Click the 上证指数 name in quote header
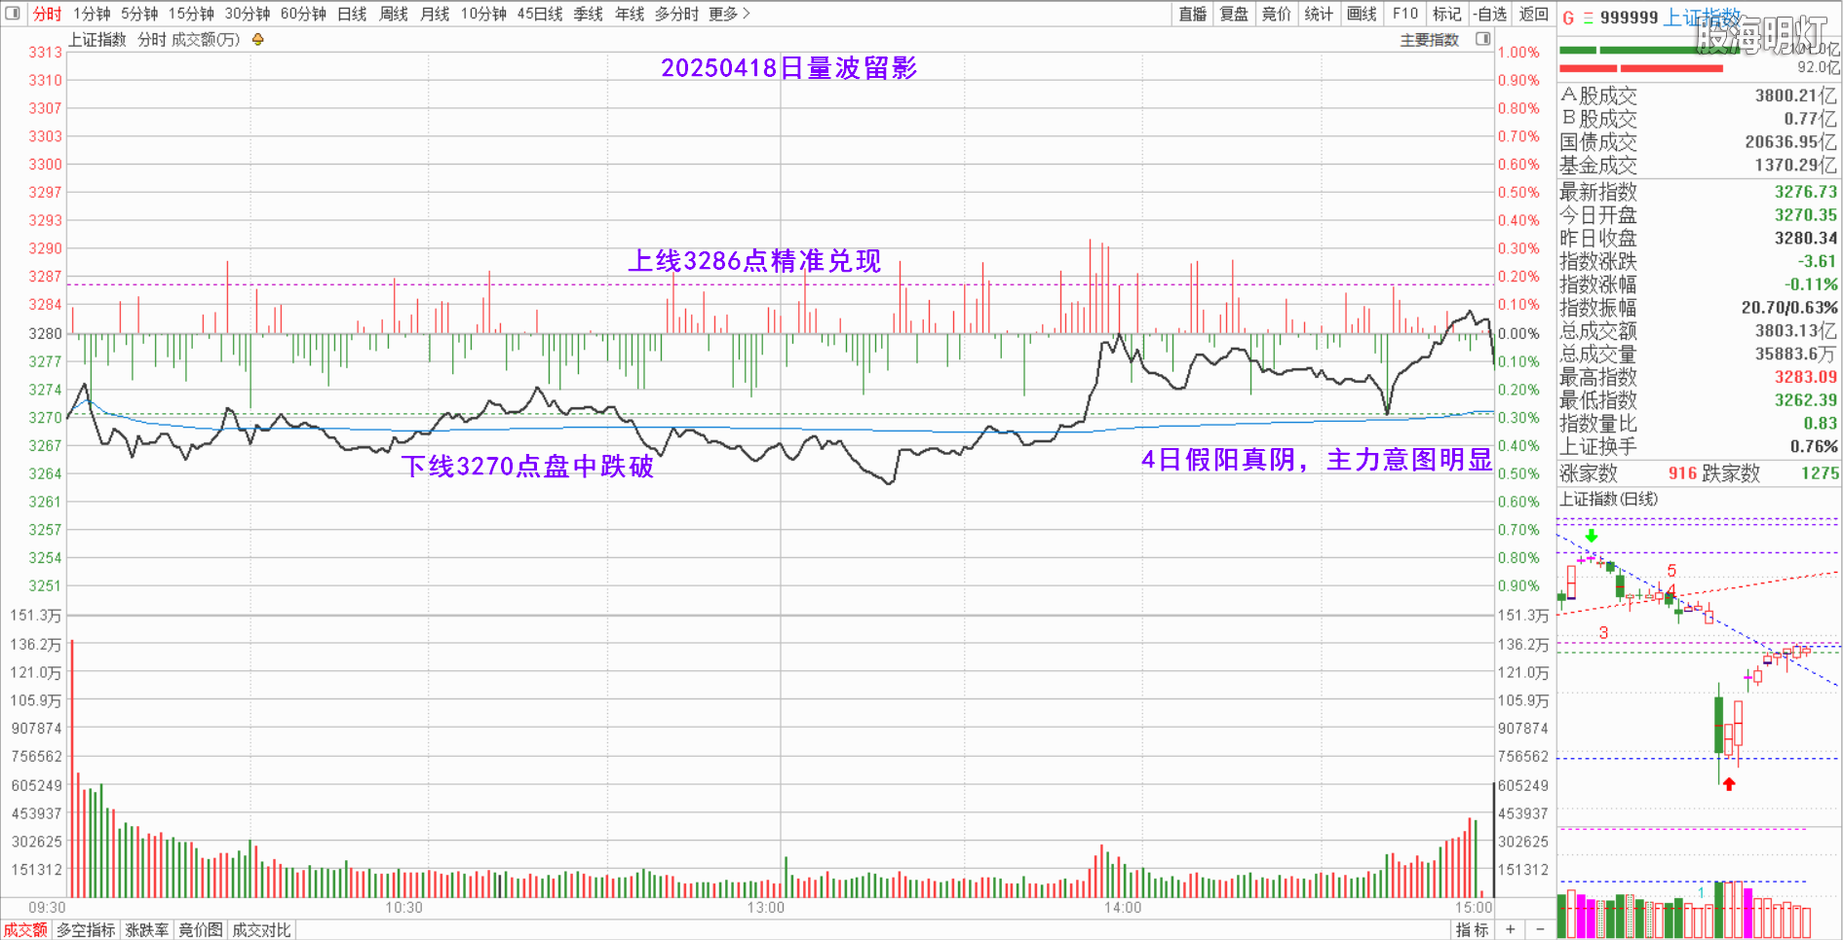Image resolution: width=1843 pixels, height=940 pixels. point(1703,18)
